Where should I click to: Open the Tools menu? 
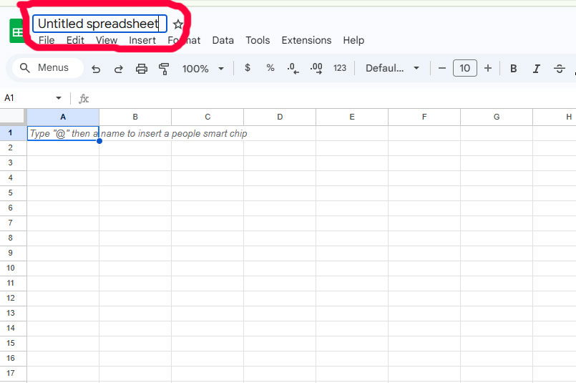[x=258, y=40]
